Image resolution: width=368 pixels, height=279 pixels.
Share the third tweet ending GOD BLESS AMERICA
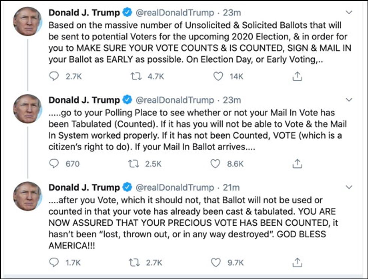tap(297, 262)
